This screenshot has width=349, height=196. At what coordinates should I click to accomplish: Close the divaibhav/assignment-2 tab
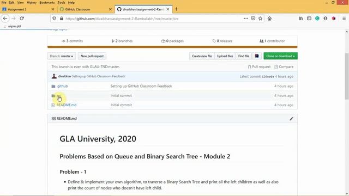coord(168,9)
